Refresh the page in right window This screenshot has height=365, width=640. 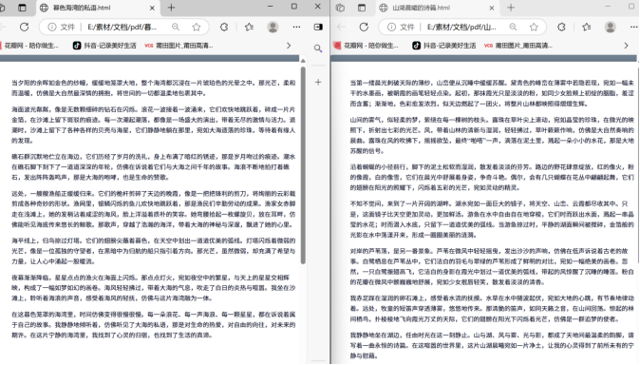point(364,27)
